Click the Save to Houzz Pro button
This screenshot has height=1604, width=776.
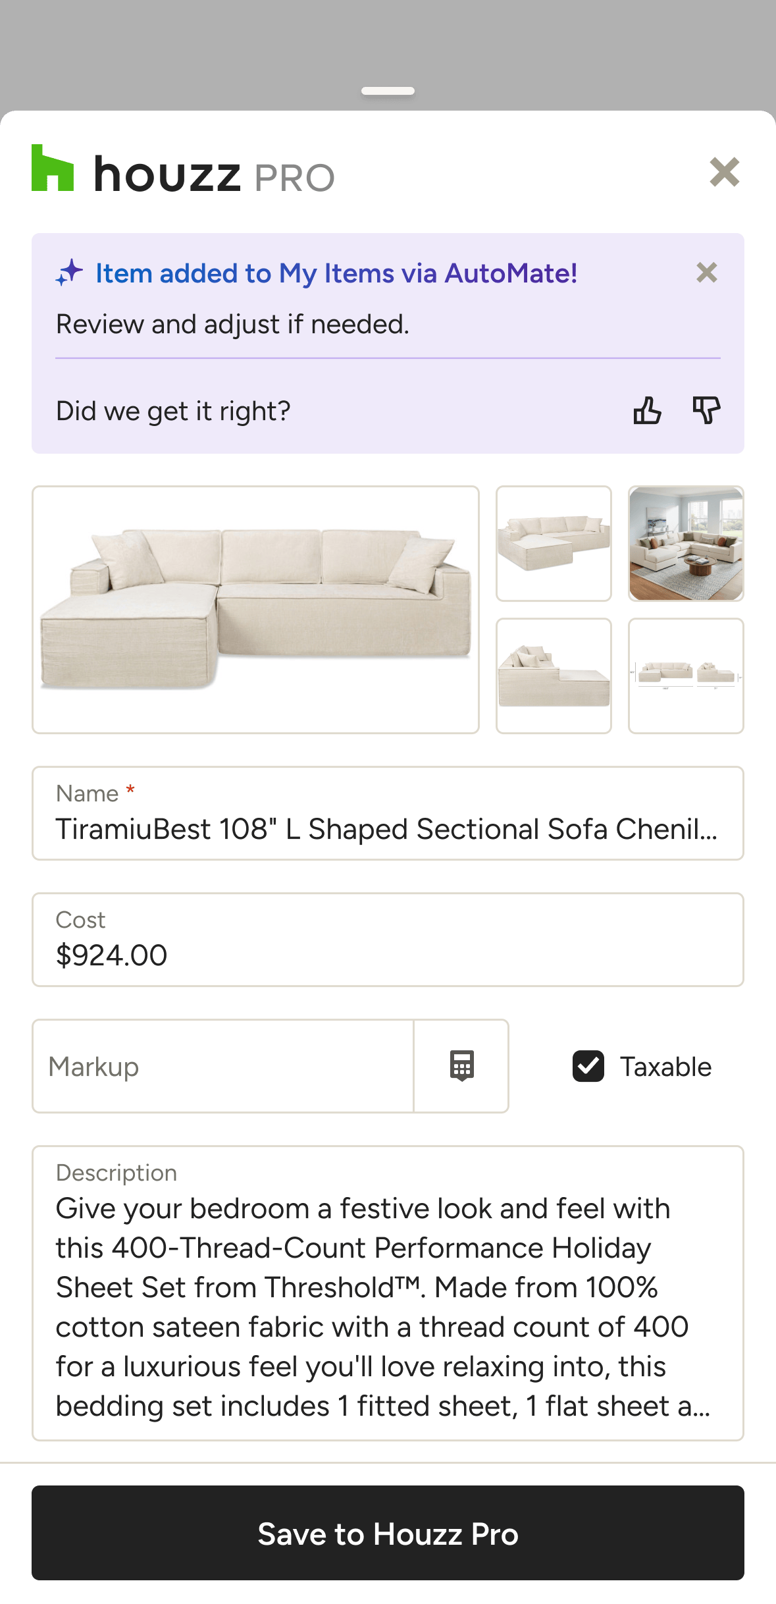[x=388, y=1533]
